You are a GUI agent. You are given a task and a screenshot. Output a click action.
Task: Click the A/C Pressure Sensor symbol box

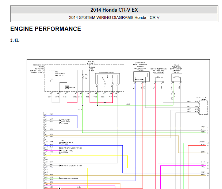[x=141, y=76]
